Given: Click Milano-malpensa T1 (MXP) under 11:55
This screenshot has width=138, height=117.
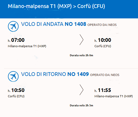Looking at the screenshot, I should [114, 96].
